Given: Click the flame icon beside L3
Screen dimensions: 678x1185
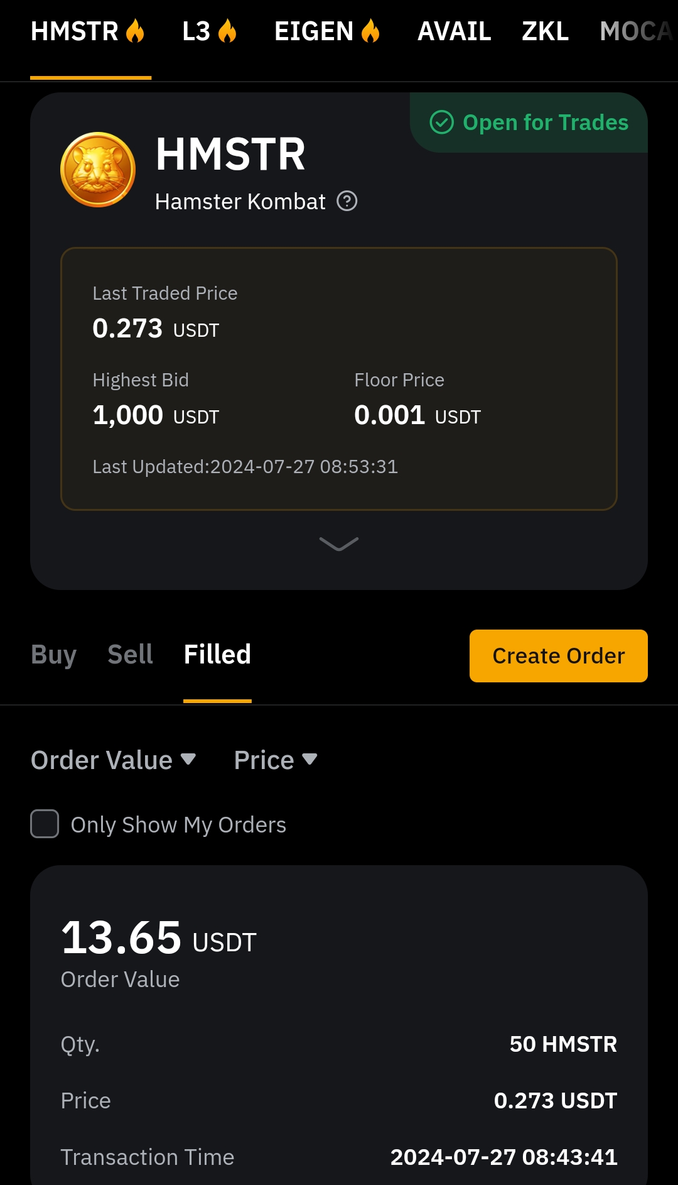Looking at the screenshot, I should 227,31.
